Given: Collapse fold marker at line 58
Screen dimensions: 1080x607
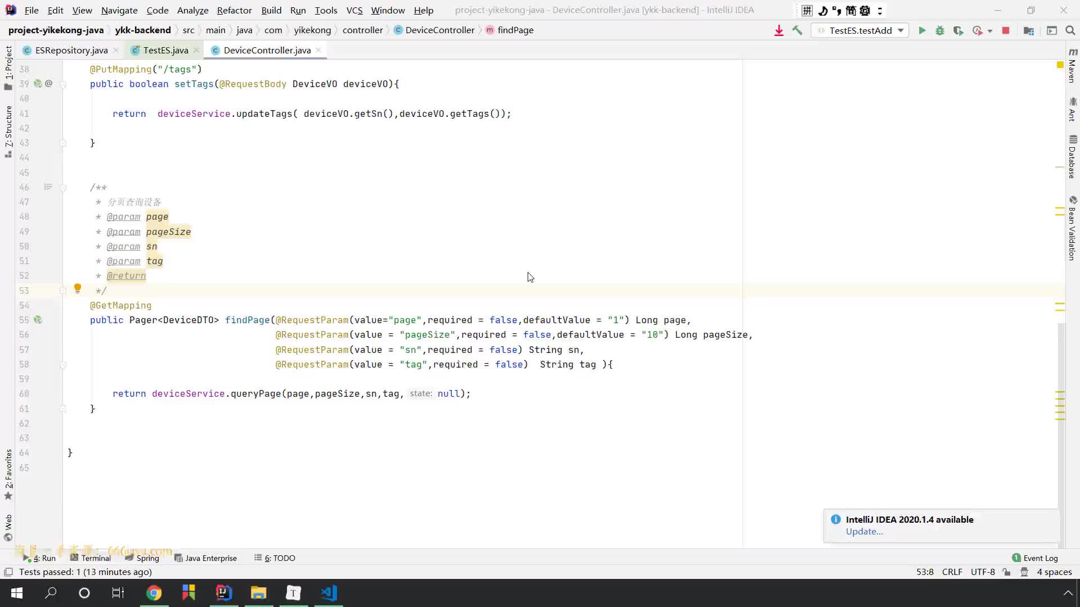Looking at the screenshot, I should (x=63, y=365).
